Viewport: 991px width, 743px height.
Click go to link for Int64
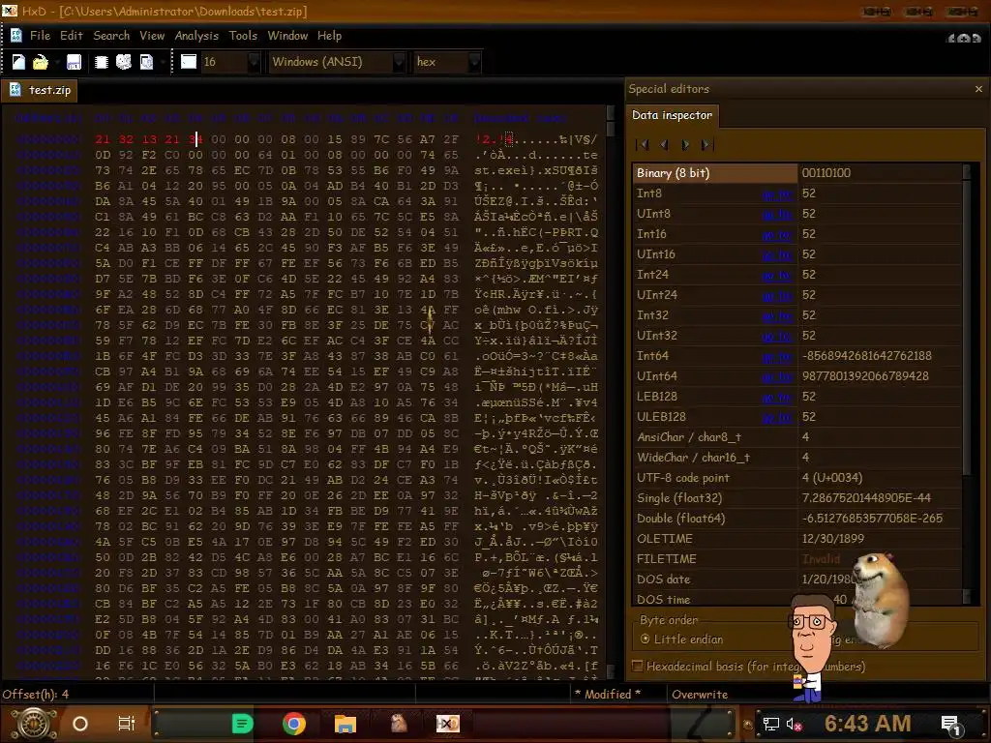tap(777, 356)
